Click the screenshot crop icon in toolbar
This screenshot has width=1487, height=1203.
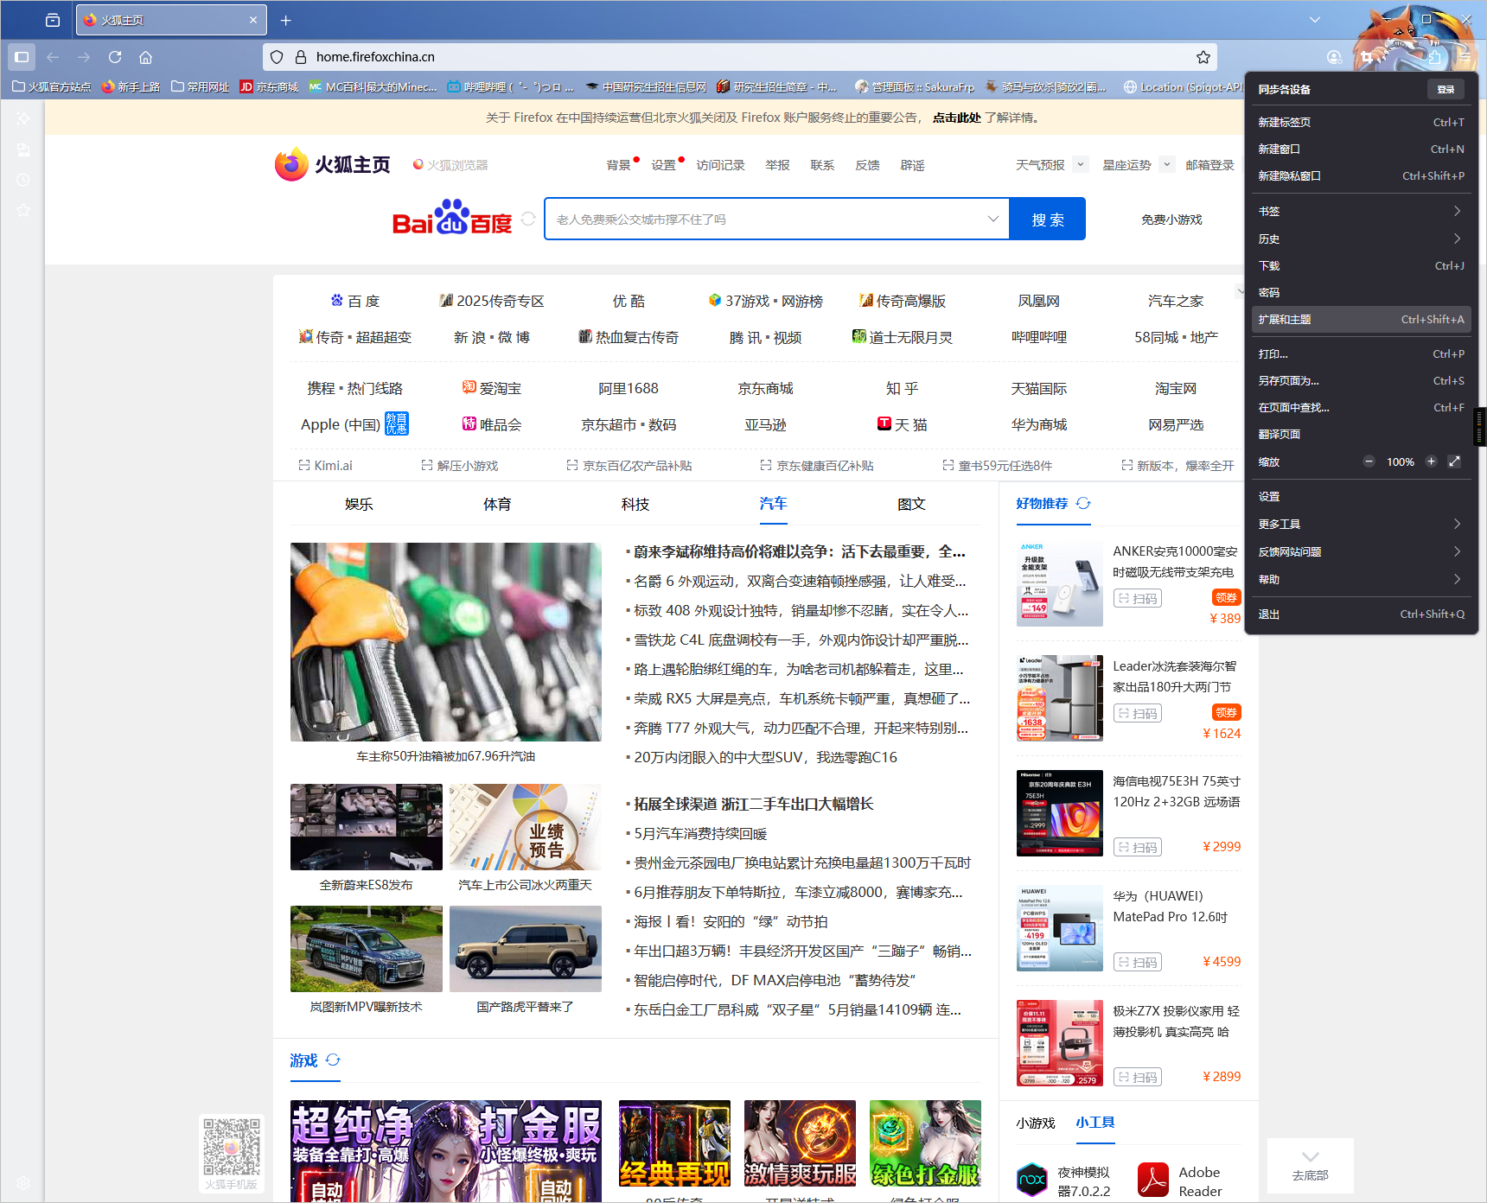(x=1367, y=57)
